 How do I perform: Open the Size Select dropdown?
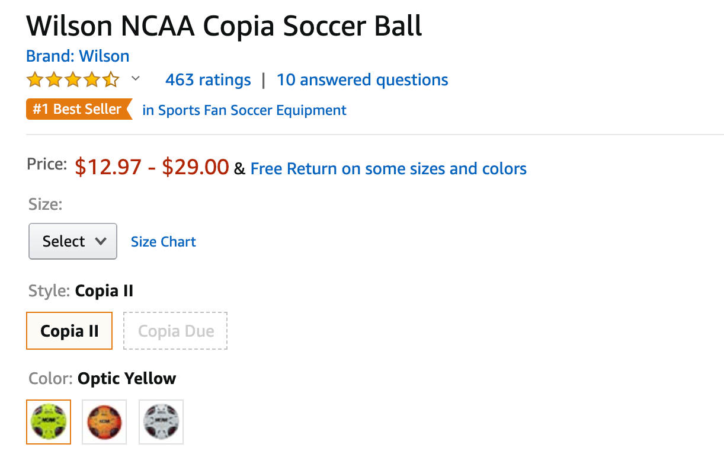coord(73,241)
